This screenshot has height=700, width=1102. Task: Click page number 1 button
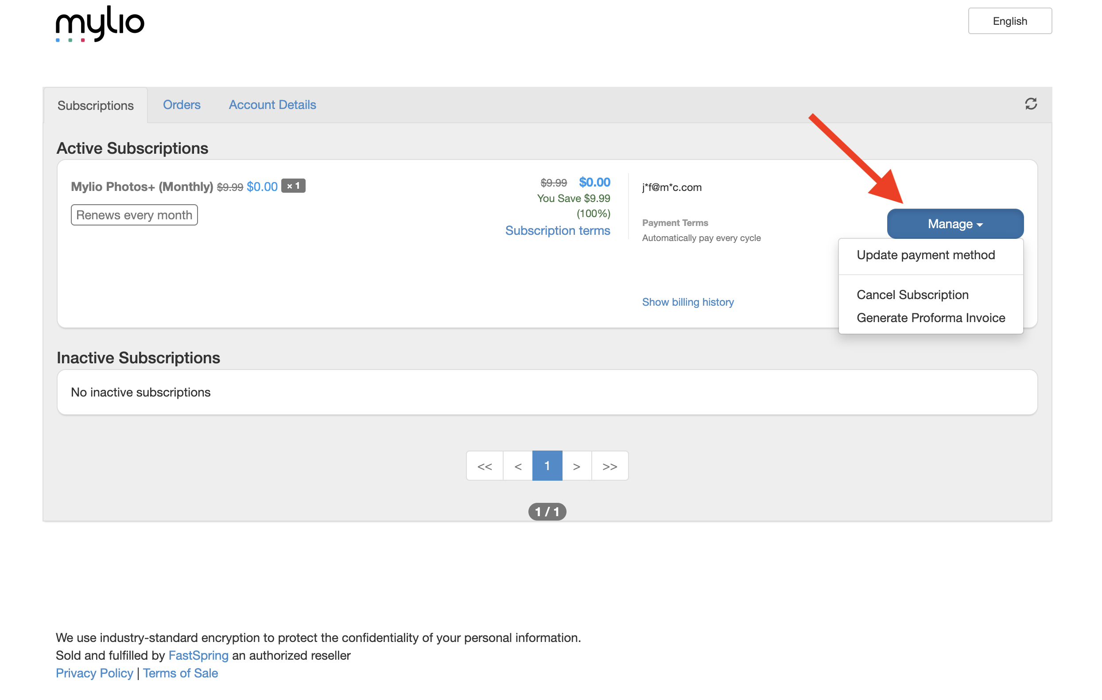click(x=547, y=466)
